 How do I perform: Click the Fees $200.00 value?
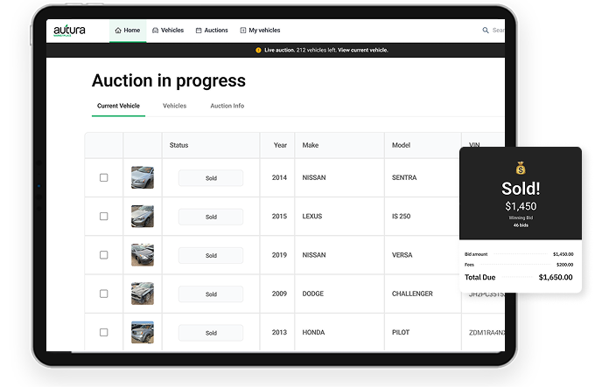pyautogui.click(x=564, y=265)
